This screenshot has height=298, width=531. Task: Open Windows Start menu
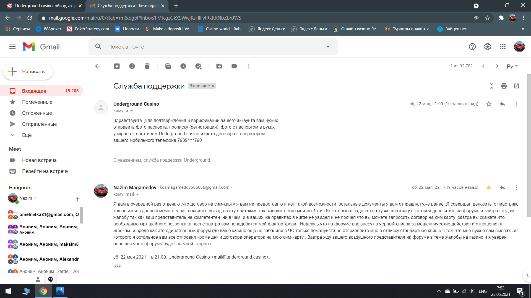[x=8, y=291]
